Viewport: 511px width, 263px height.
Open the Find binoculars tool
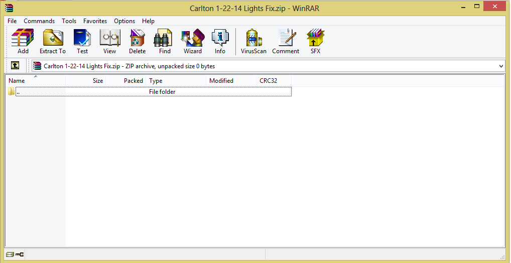click(165, 41)
